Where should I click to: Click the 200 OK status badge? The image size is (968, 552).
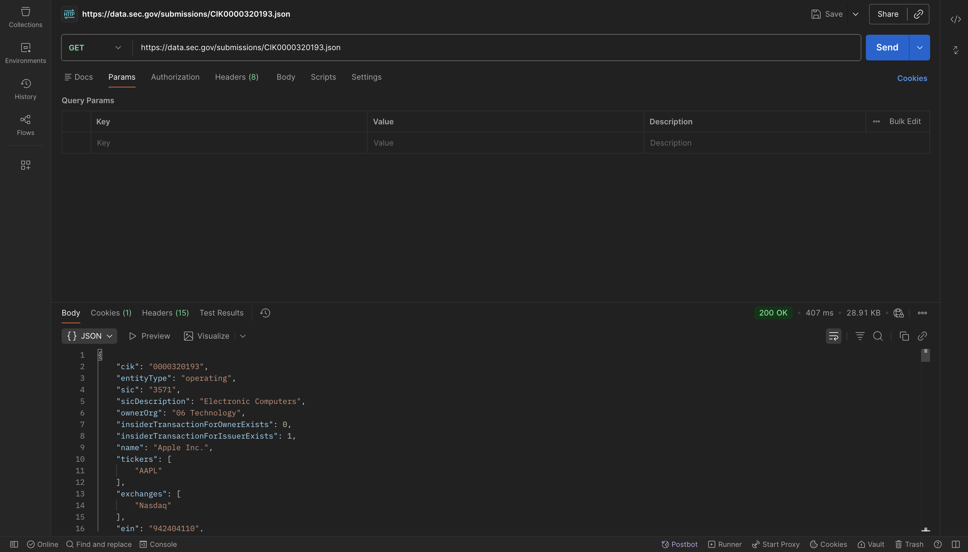(773, 313)
